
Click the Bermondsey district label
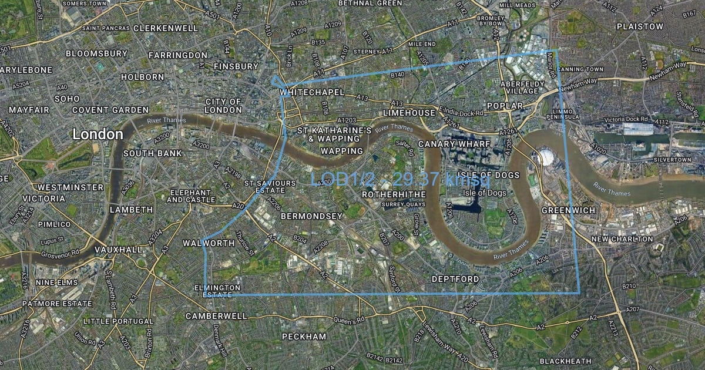(311, 216)
